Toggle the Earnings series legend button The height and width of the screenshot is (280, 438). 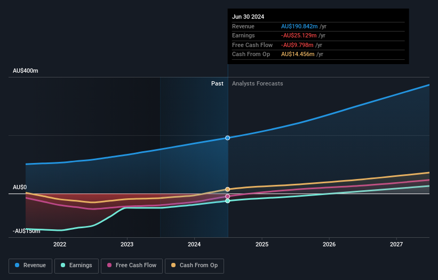(x=76, y=266)
